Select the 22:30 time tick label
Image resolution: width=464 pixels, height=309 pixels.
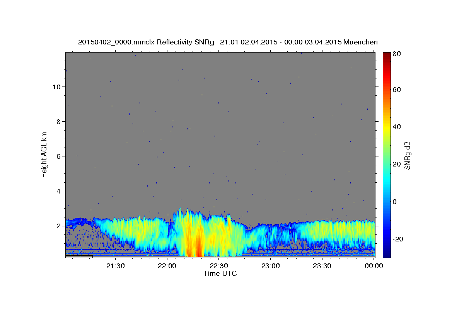click(219, 266)
